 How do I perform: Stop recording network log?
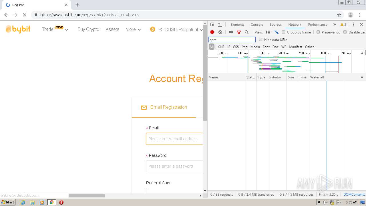212,32
